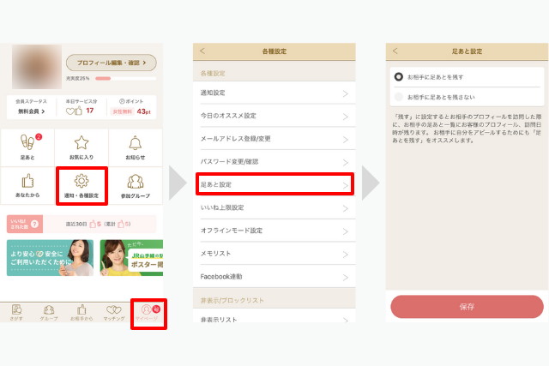Tap the blurred profile photo
Image resolution: width=549 pixels, height=366 pixels.
pyautogui.click(x=37, y=67)
